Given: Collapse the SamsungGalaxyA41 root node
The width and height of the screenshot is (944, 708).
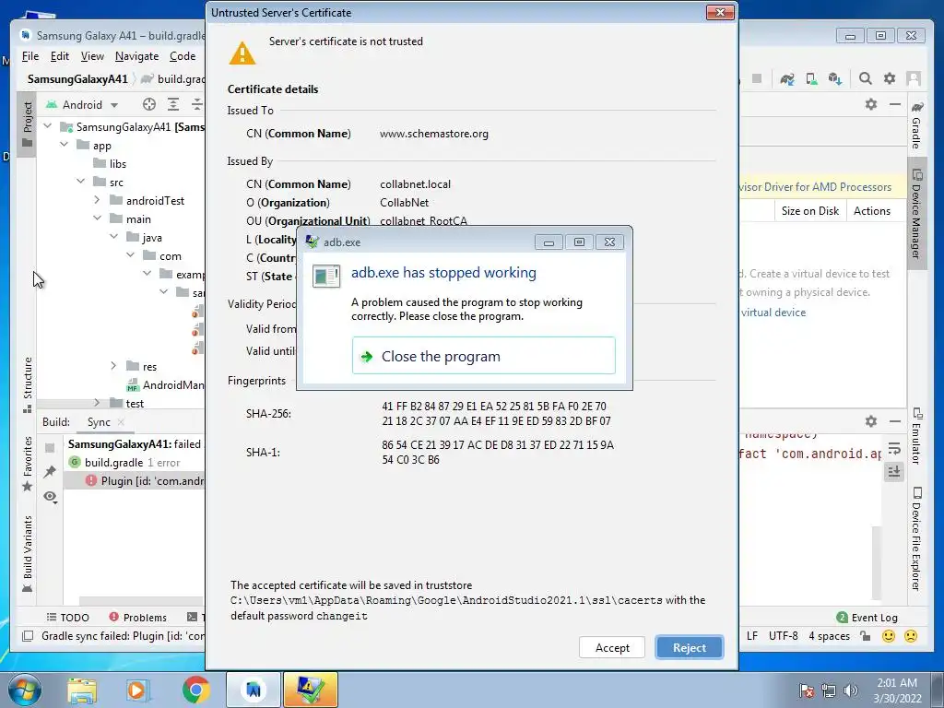Looking at the screenshot, I should tap(48, 126).
